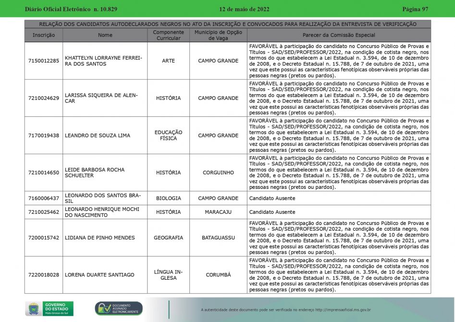Select the Componente Curricular column header
455x322 pixels.
point(168,35)
